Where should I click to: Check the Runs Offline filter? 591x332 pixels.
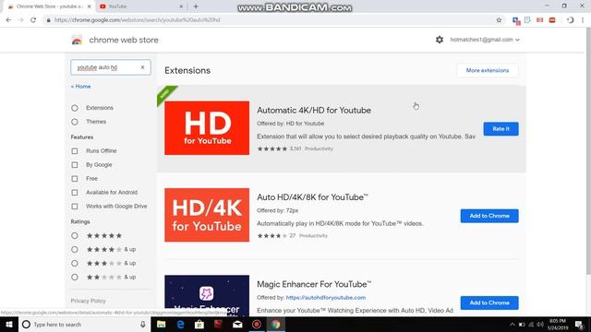(75, 151)
